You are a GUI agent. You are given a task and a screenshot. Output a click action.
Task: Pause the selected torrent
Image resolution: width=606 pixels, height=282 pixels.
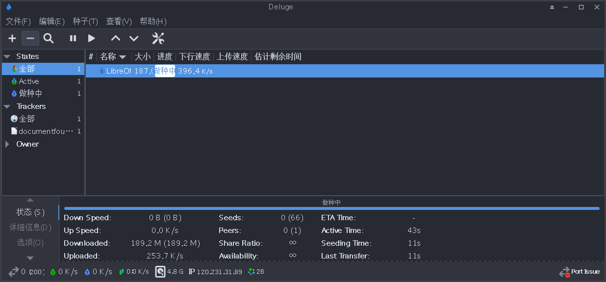coord(73,38)
